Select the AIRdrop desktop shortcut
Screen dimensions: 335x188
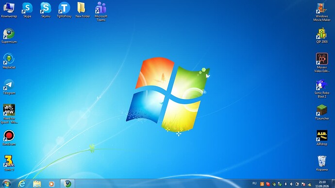tap(322, 138)
